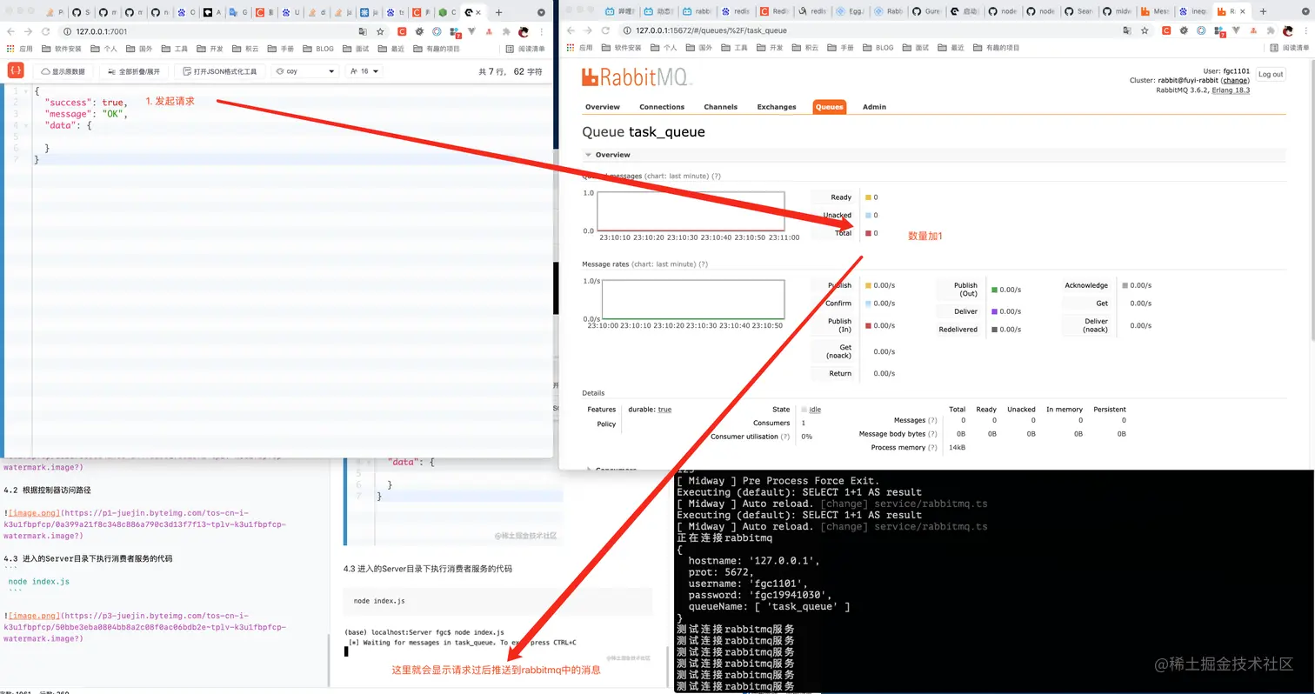1315x694 pixels.
Task: Click the Process memory (?) help mark
Action: 931,447
